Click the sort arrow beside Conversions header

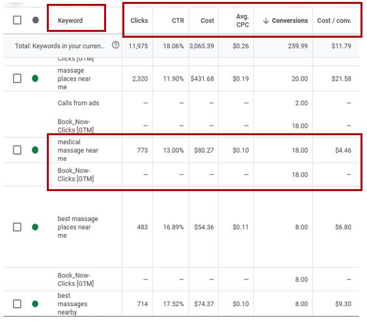[x=265, y=21]
